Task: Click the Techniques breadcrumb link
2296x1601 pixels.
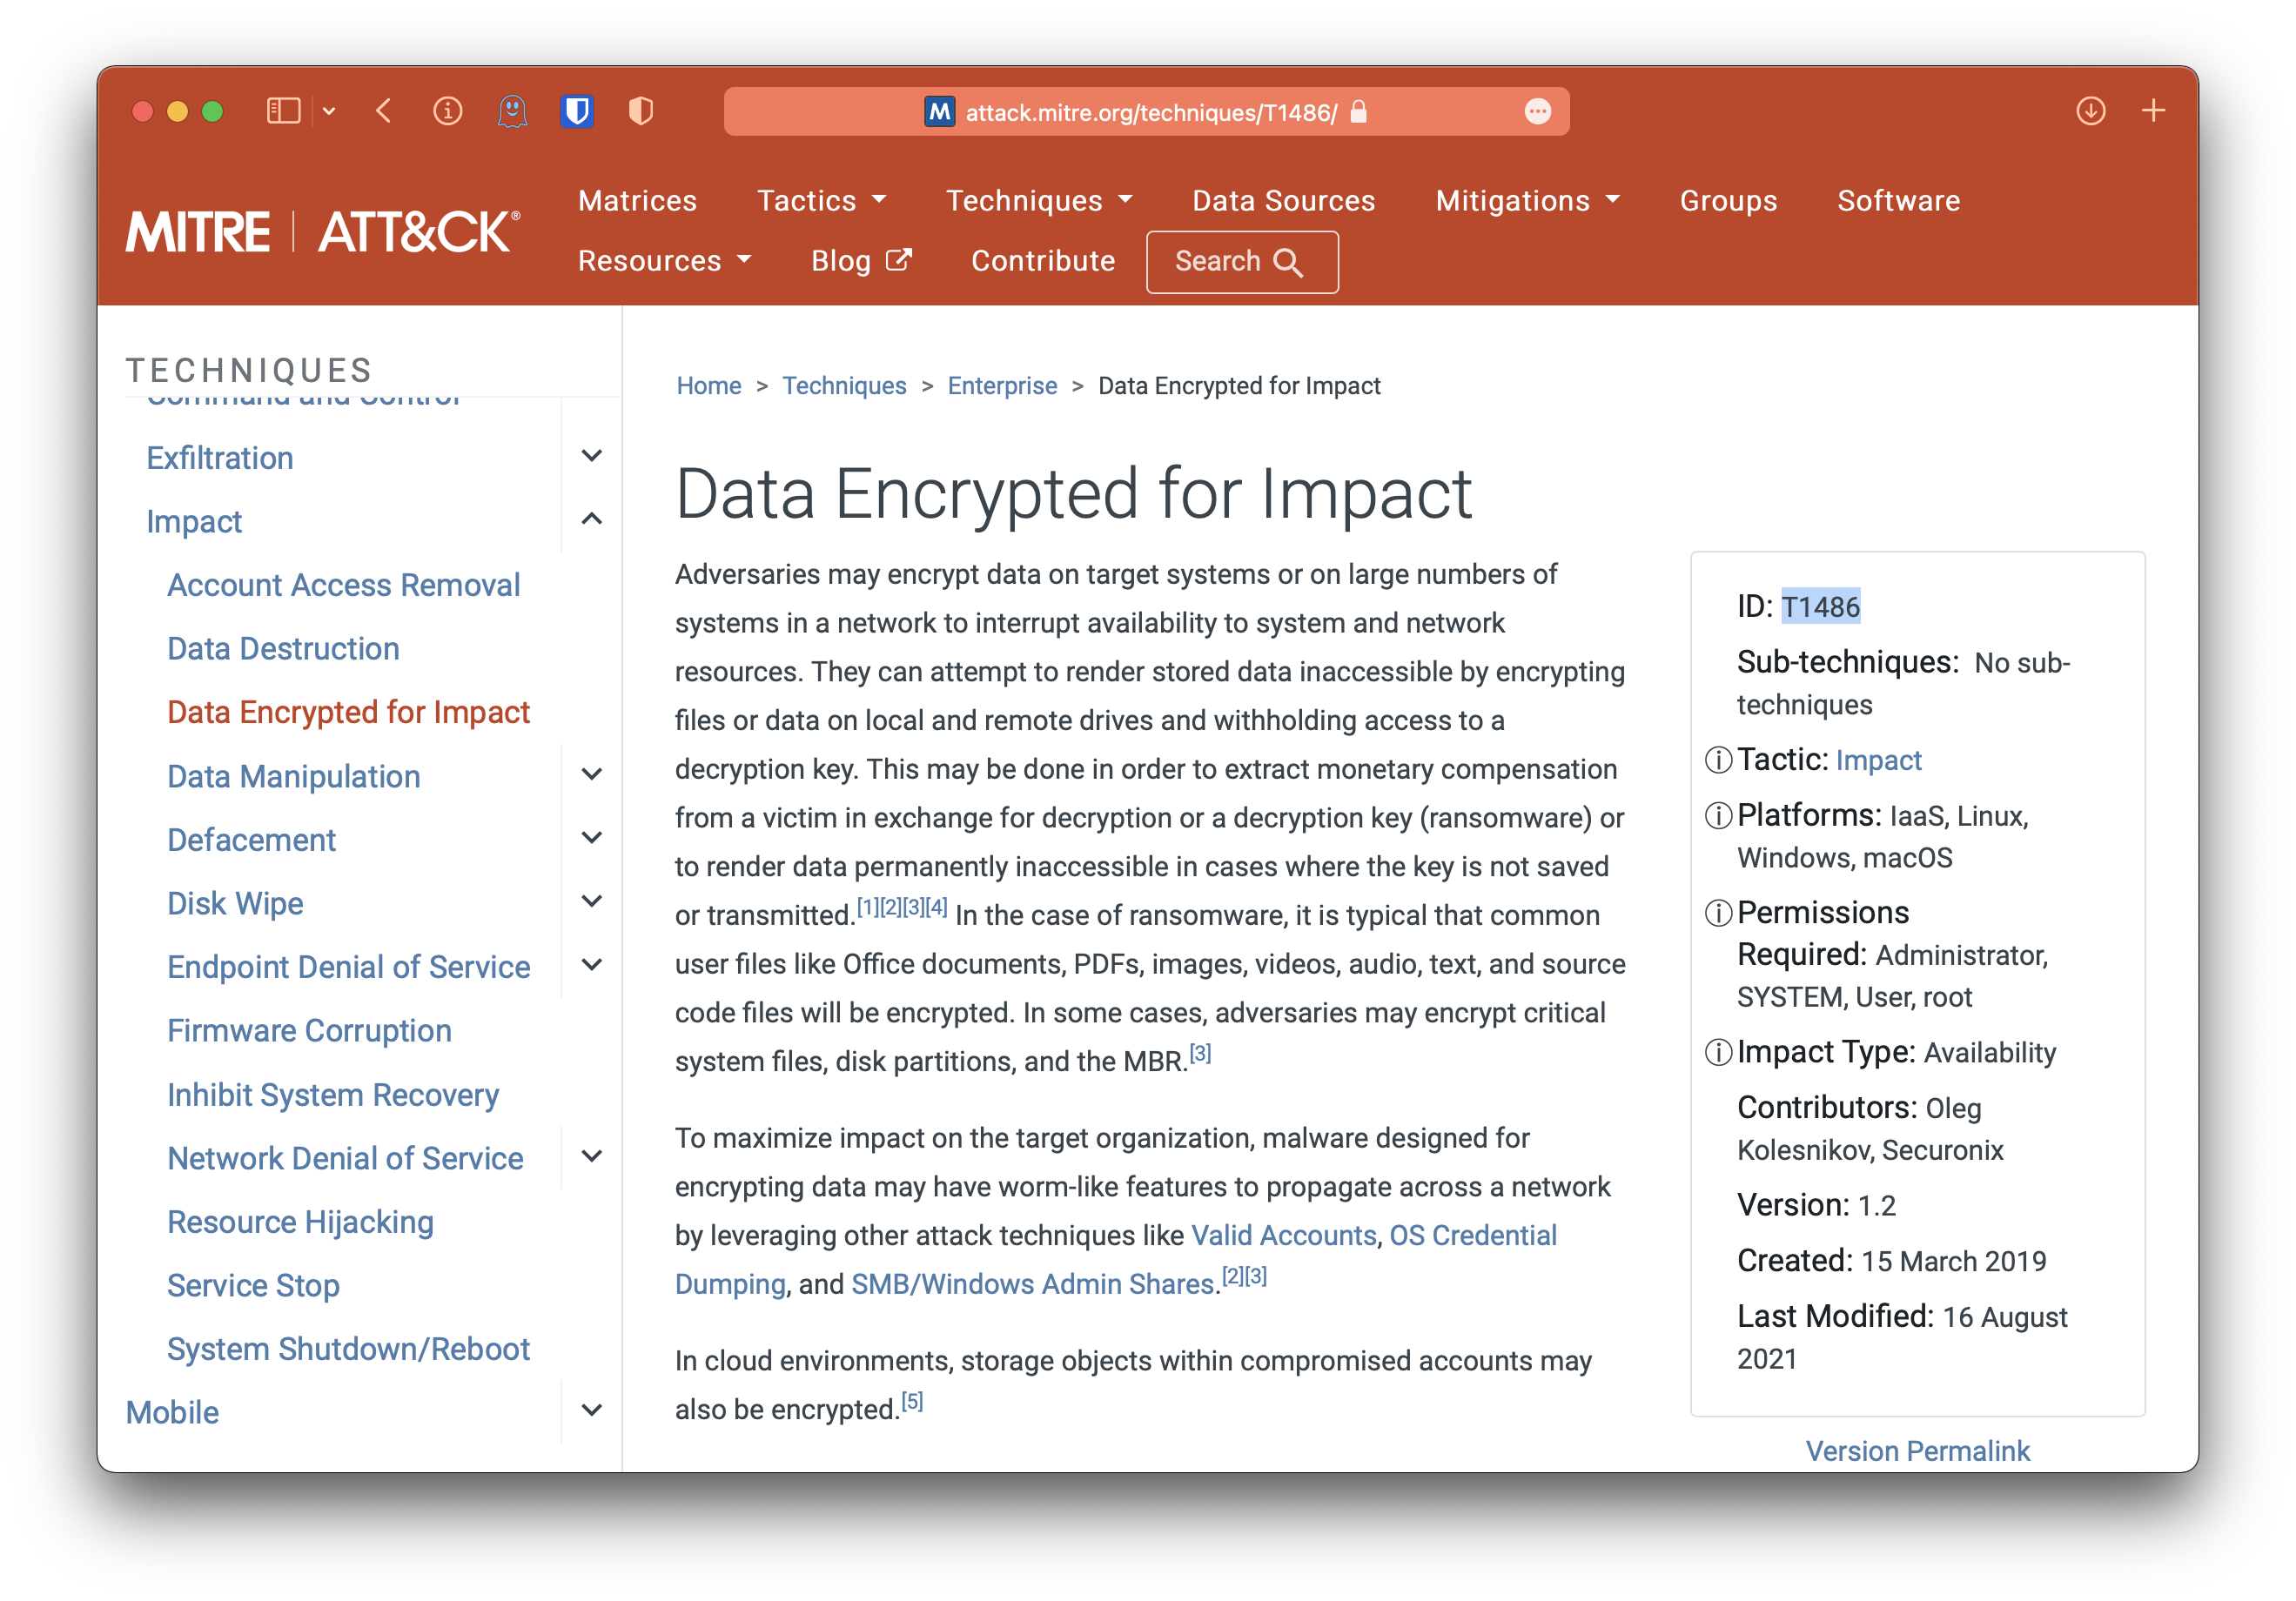Action: point(844,385)
